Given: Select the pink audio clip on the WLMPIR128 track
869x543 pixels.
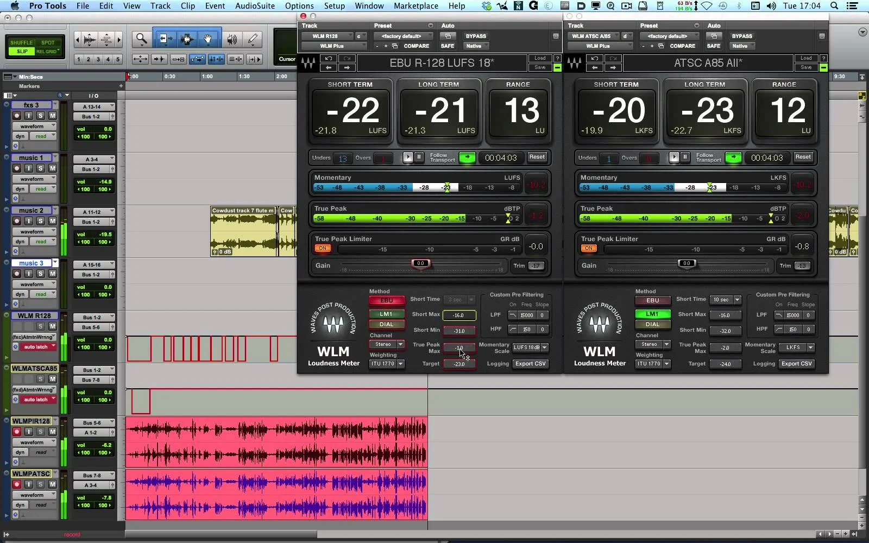Looking at the screenshot, I should (277, 443).
